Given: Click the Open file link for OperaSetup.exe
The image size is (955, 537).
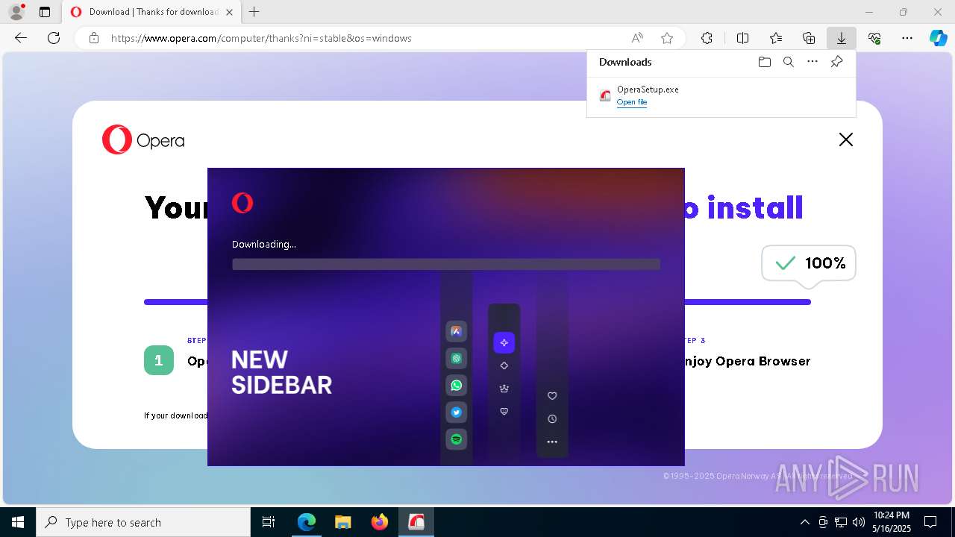Looking at the screenshot, I should tap(632, 102).
